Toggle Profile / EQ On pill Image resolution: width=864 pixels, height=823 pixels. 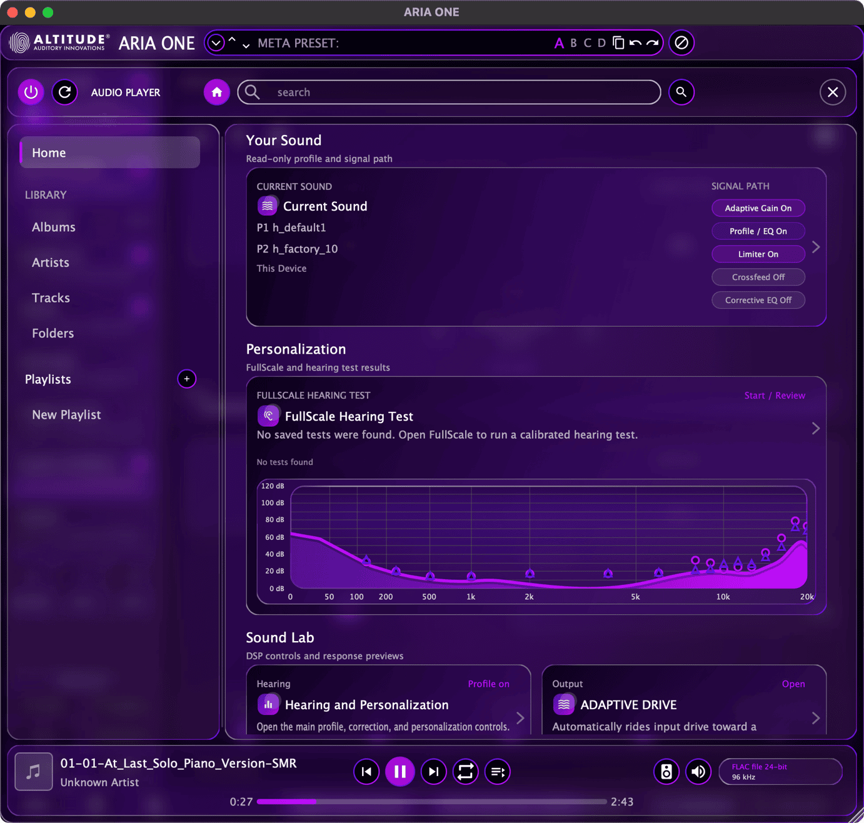coord(758,231)
